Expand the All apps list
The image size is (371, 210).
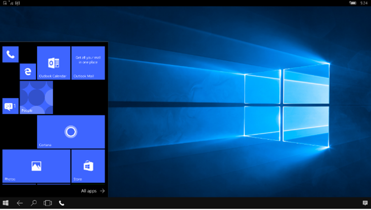[x=93, y=191]
